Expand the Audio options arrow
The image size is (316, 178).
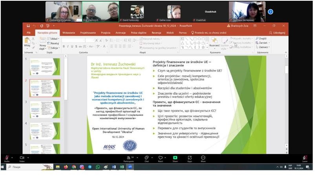pos(13,157)
